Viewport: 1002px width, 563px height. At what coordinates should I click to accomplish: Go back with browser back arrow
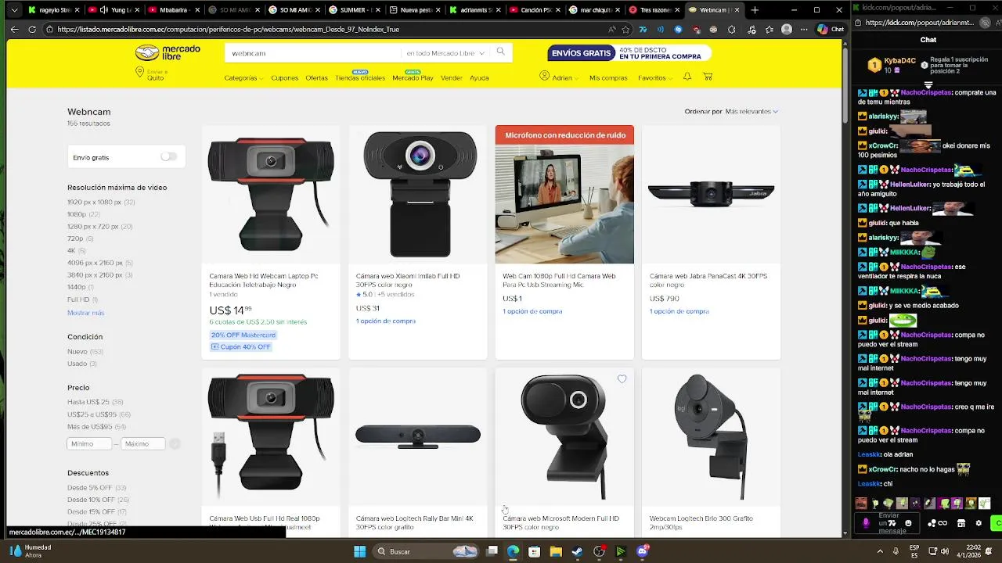click(14, 29)
